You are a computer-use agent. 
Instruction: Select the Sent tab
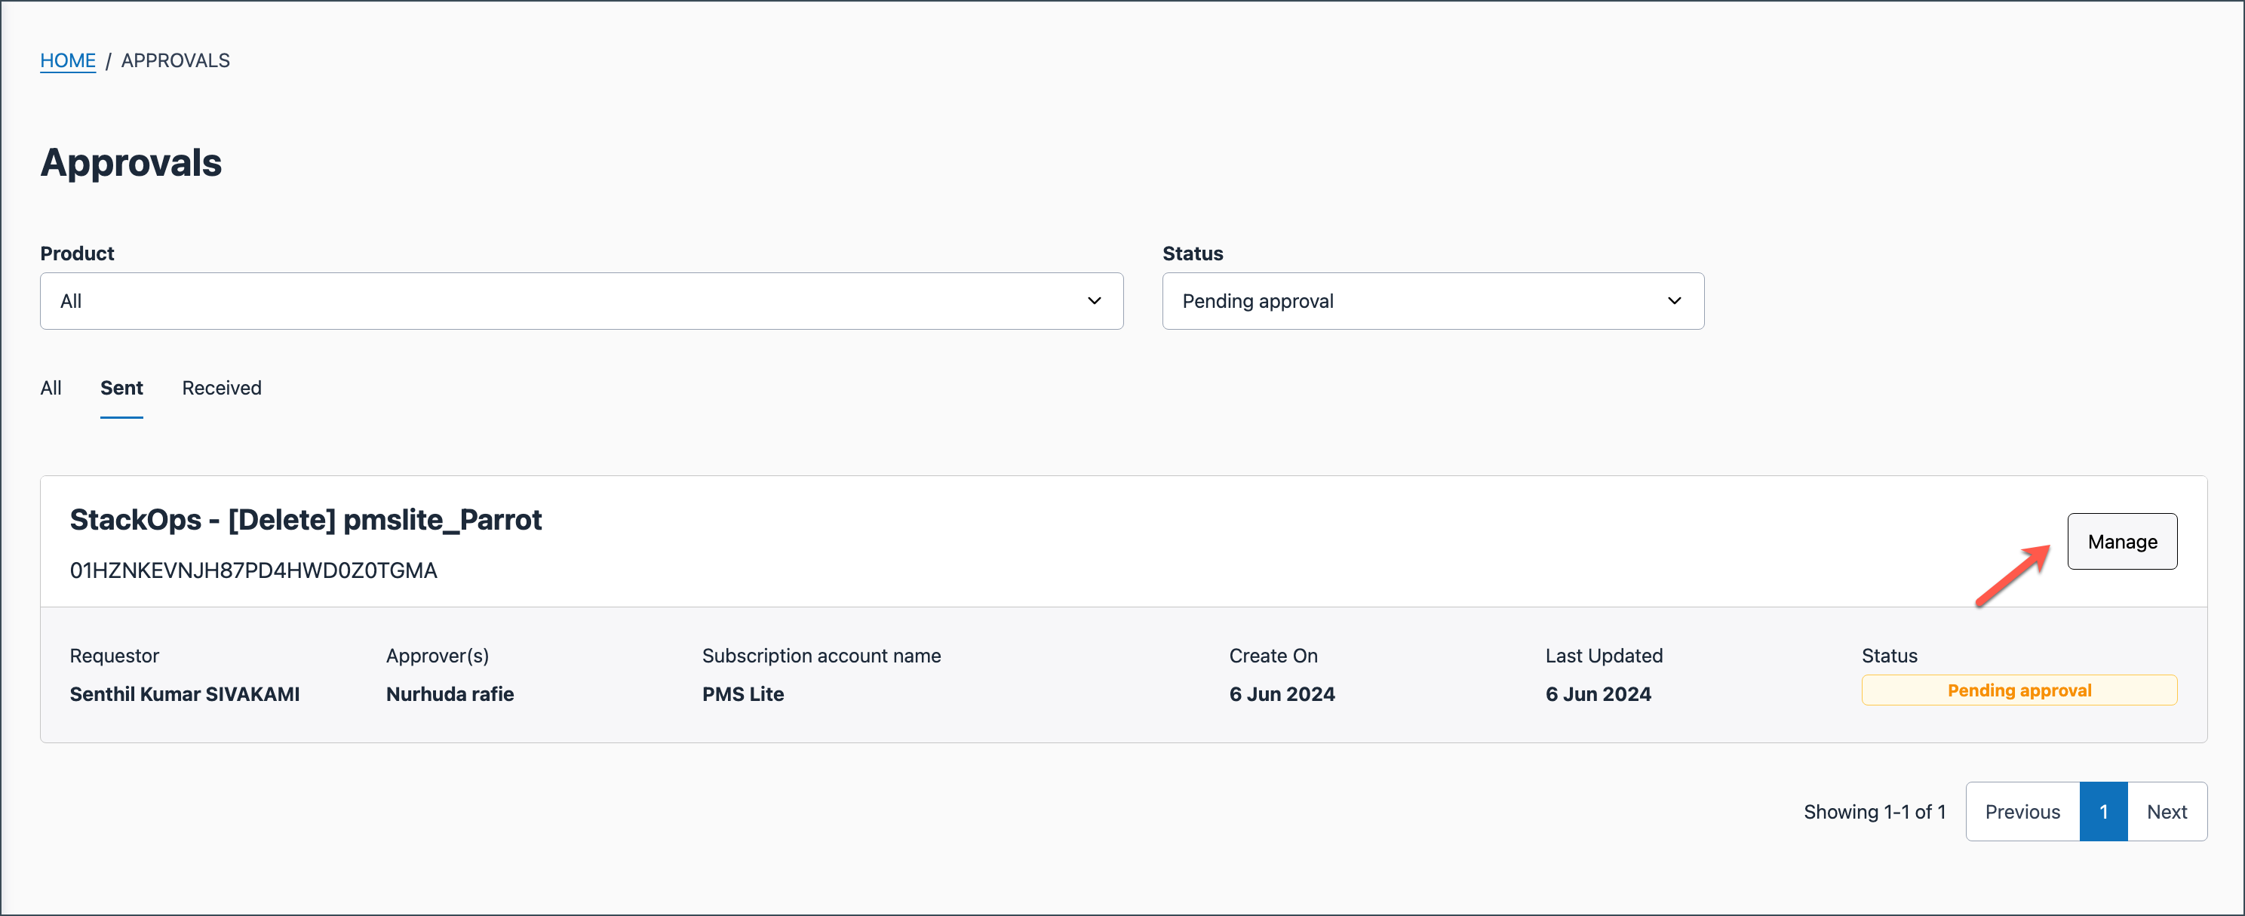tap(121, 388)
